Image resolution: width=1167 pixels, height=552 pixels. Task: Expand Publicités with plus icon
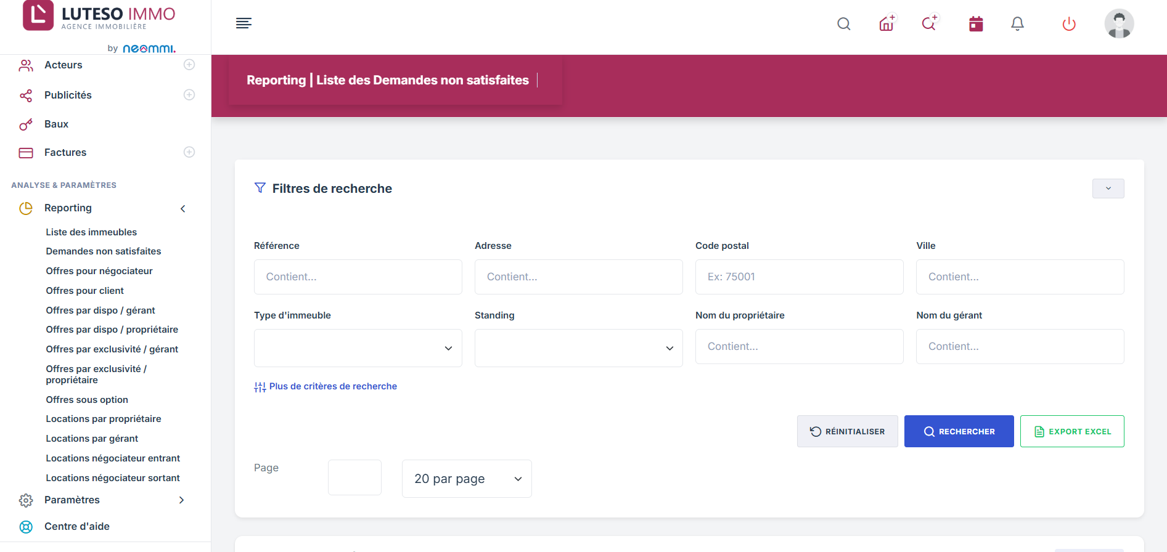(189, 95)
